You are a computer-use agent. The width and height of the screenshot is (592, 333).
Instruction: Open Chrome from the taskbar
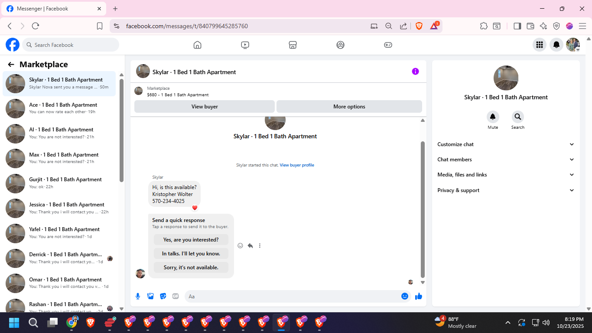(72, 323)
